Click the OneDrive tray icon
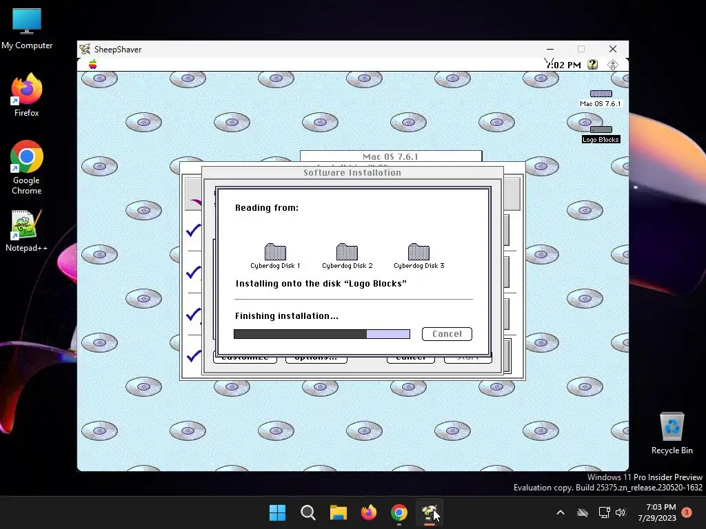Screen dimensions: 706x529 (x=583, y=512)
